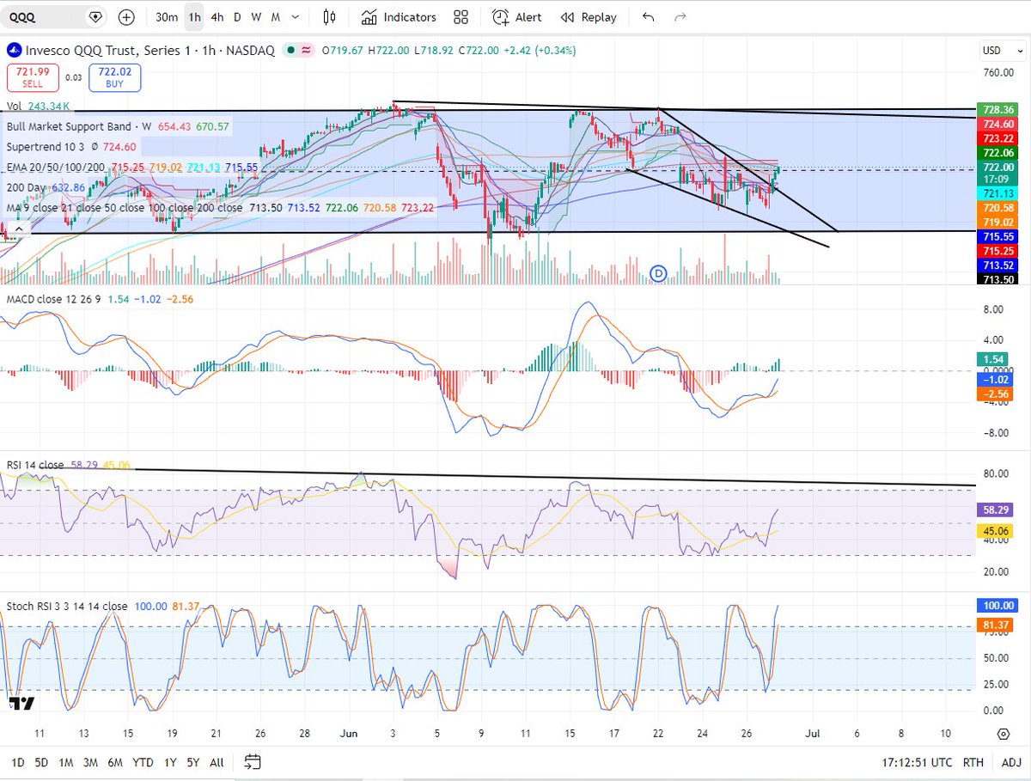
Task: Click the add symbol plus icon
Action: click(x=126, y=17)
